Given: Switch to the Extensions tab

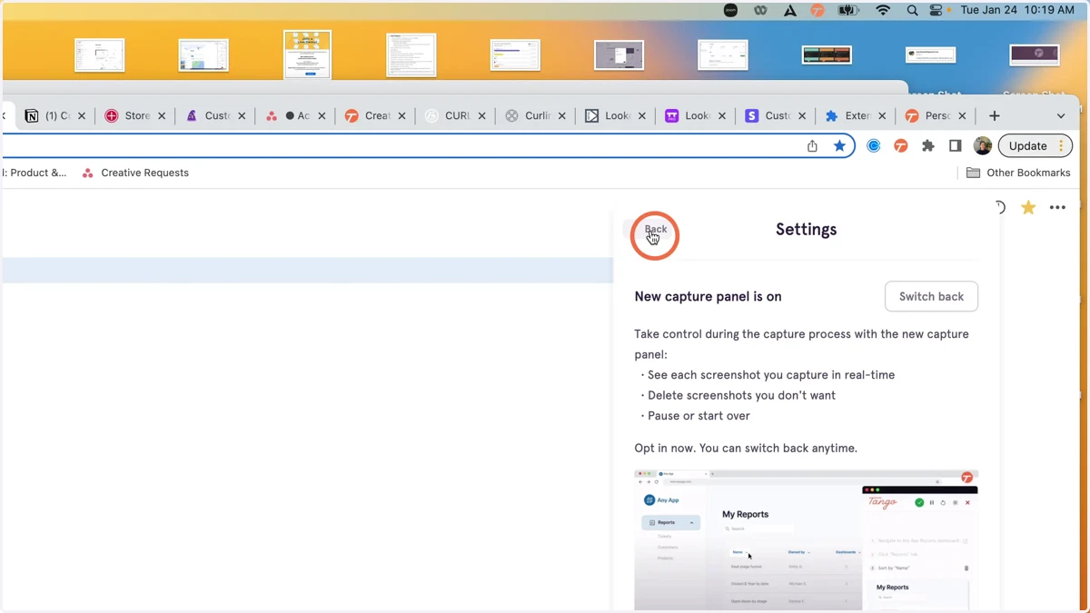Looking at the screenshot, I should (x=847, y=115).
